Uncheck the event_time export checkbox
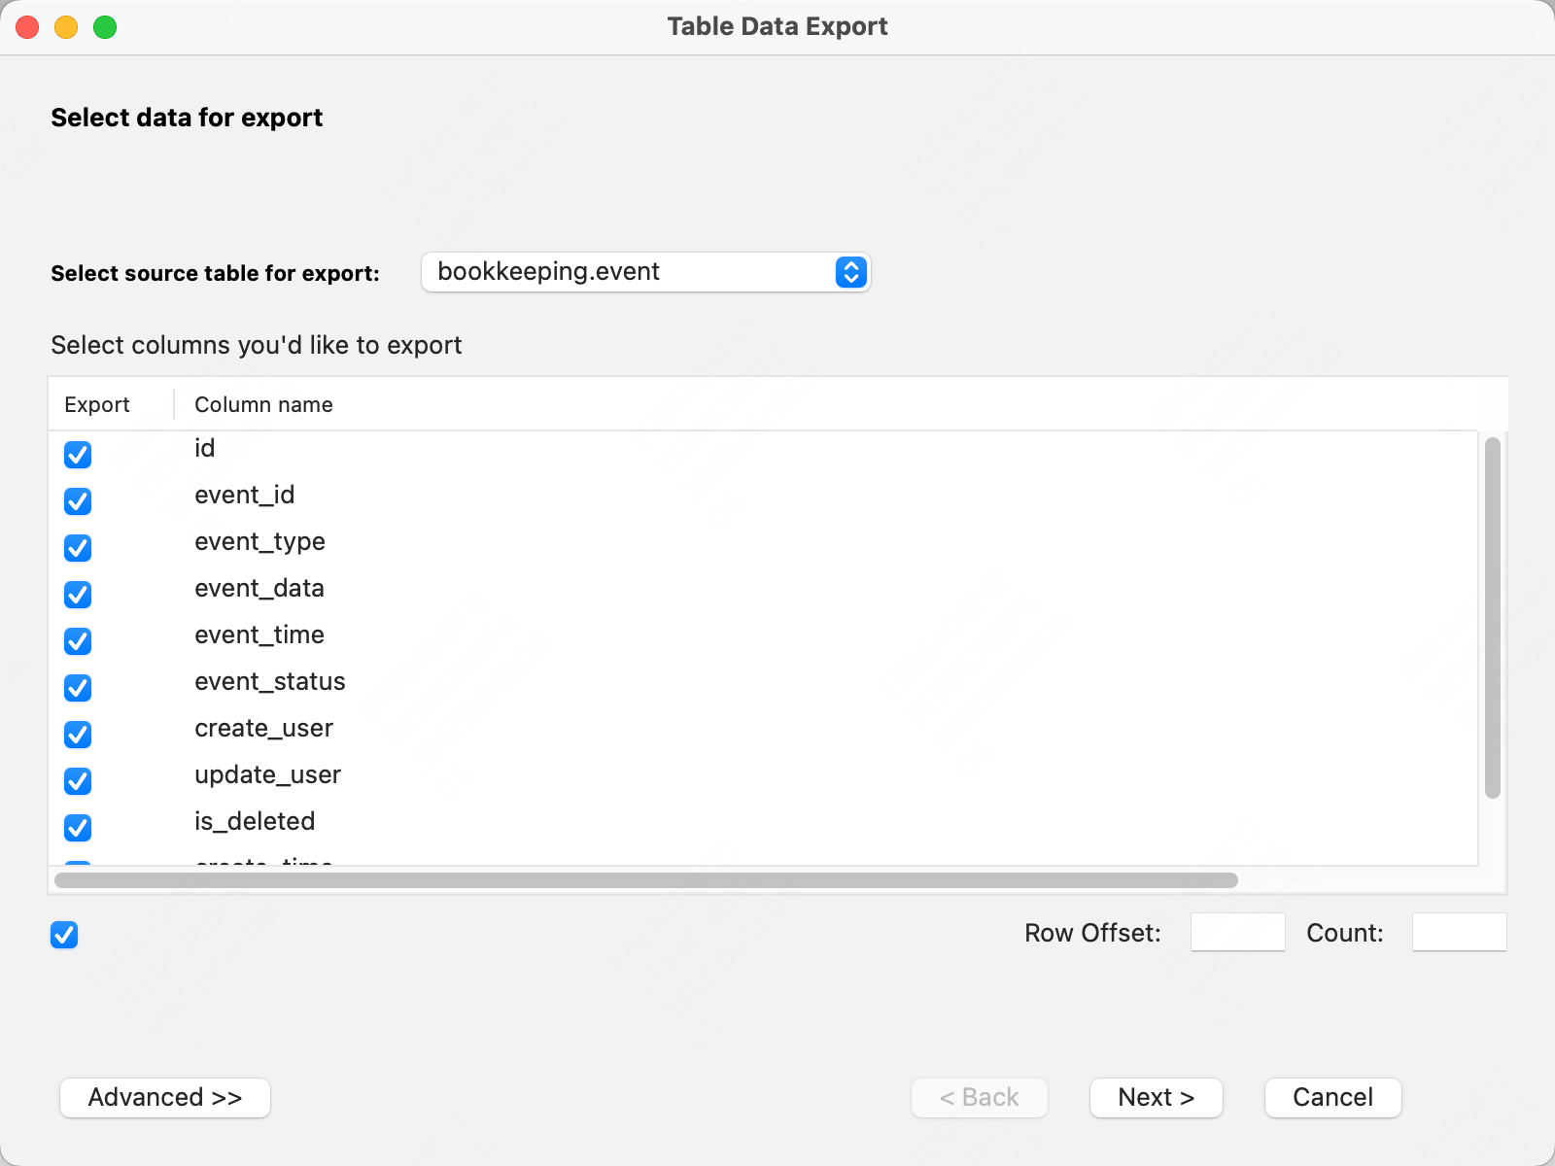 78,641
